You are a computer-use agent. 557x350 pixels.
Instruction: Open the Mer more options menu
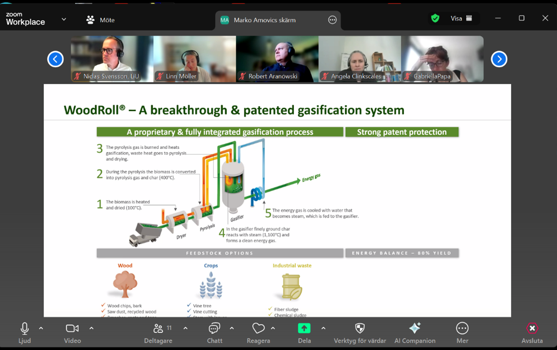(462, 329)
